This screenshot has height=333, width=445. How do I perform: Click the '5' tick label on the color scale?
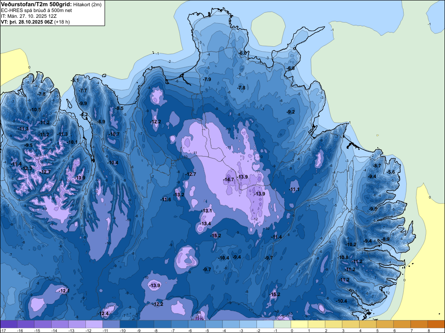tap(377, 331)
